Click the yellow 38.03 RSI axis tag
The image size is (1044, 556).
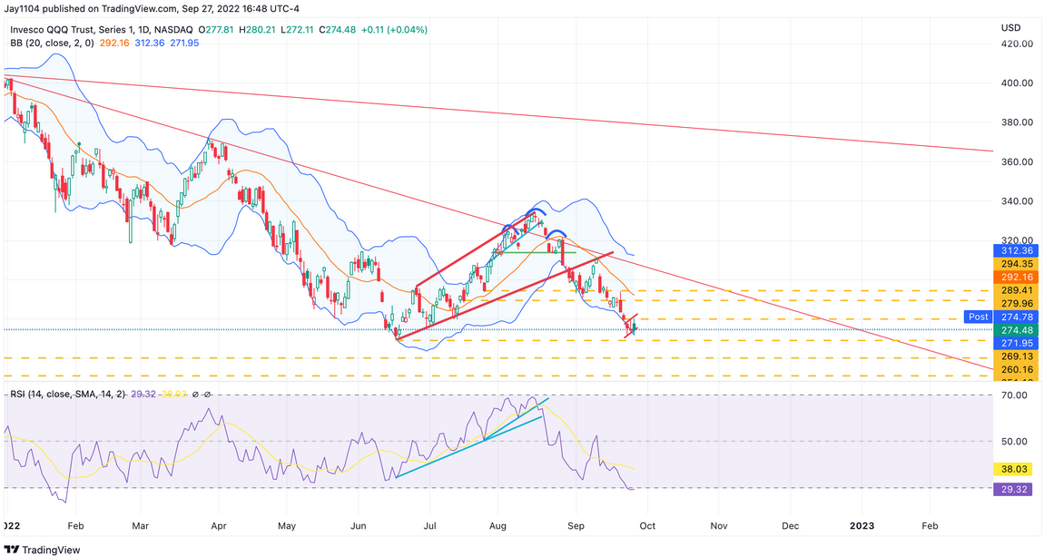click(x=1013, y=470)
